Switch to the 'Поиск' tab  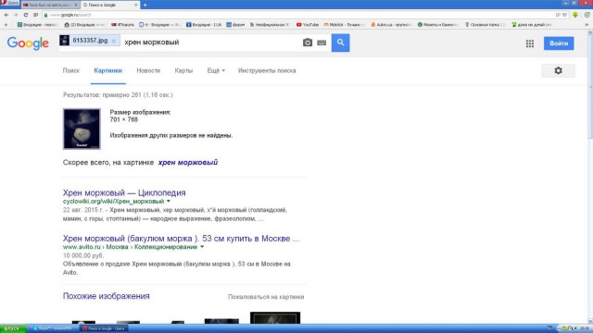(71, 70)
